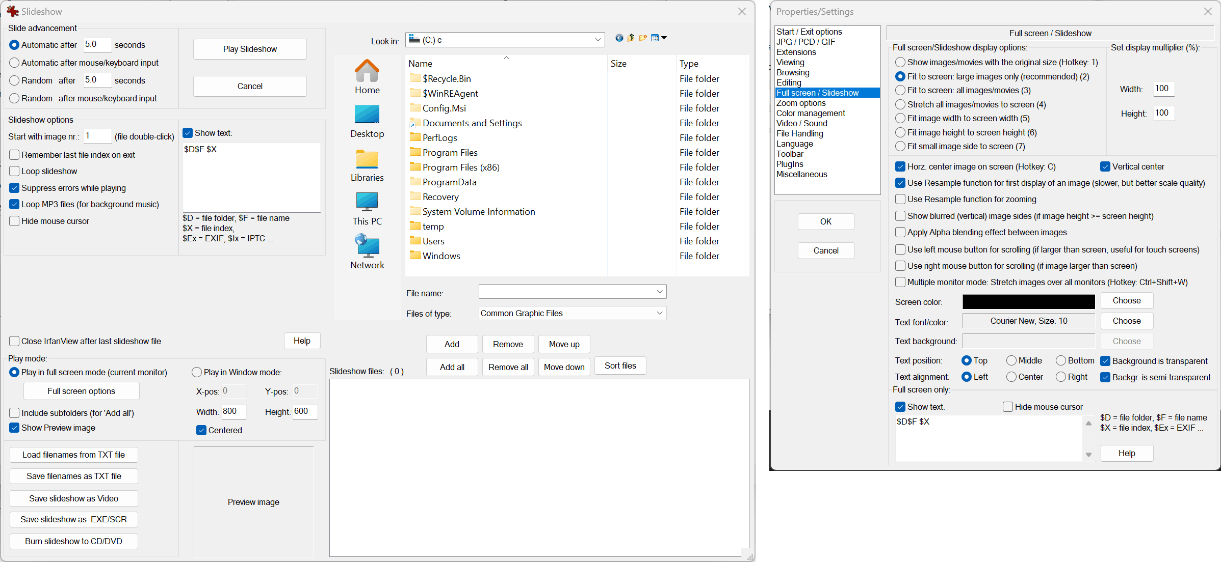Image resolution: width=1221 pixels, height=562 pixels.
Task: Select Zoom options in settings list
Action: [800, 103]
